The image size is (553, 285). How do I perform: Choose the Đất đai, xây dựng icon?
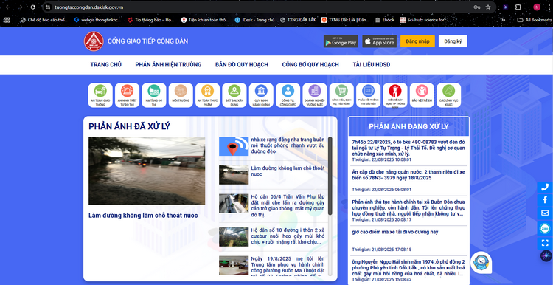(234, 95)
